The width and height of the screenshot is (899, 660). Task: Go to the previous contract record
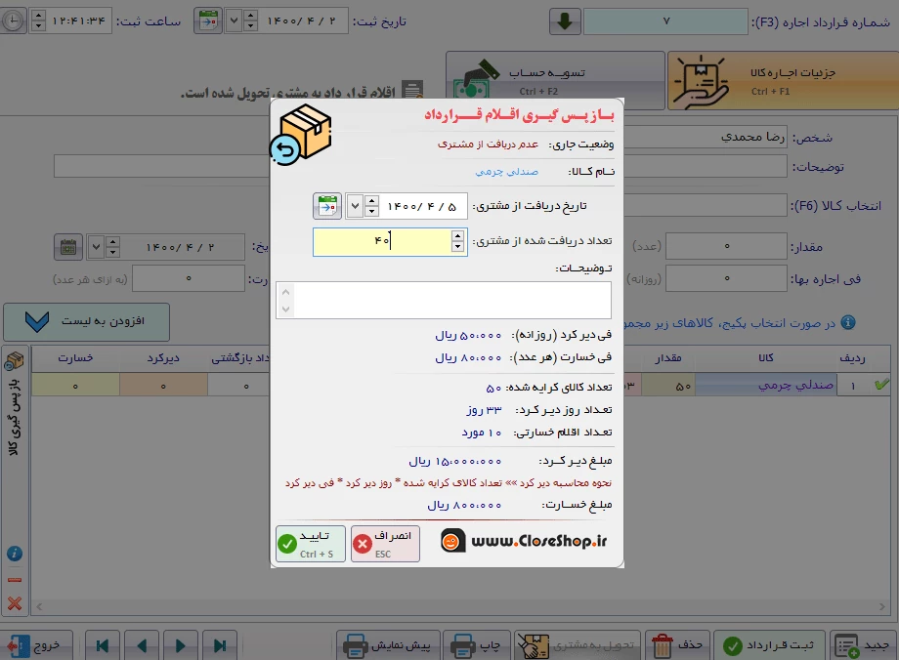point(142,645)
